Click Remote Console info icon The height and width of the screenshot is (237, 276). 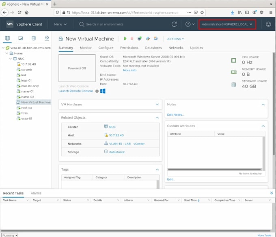click(97, 91)
